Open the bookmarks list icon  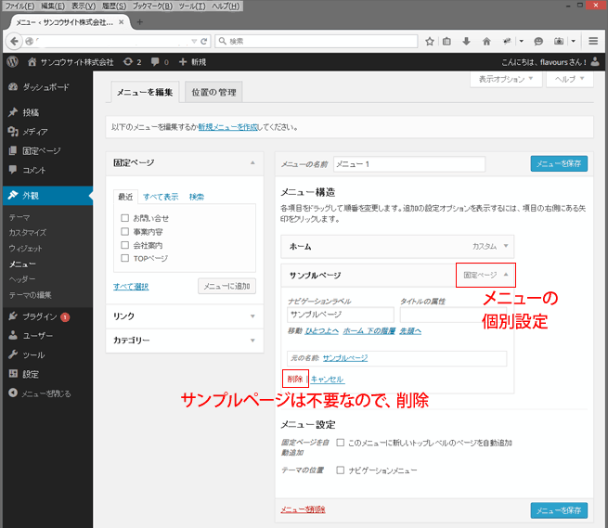coord(446,41)
